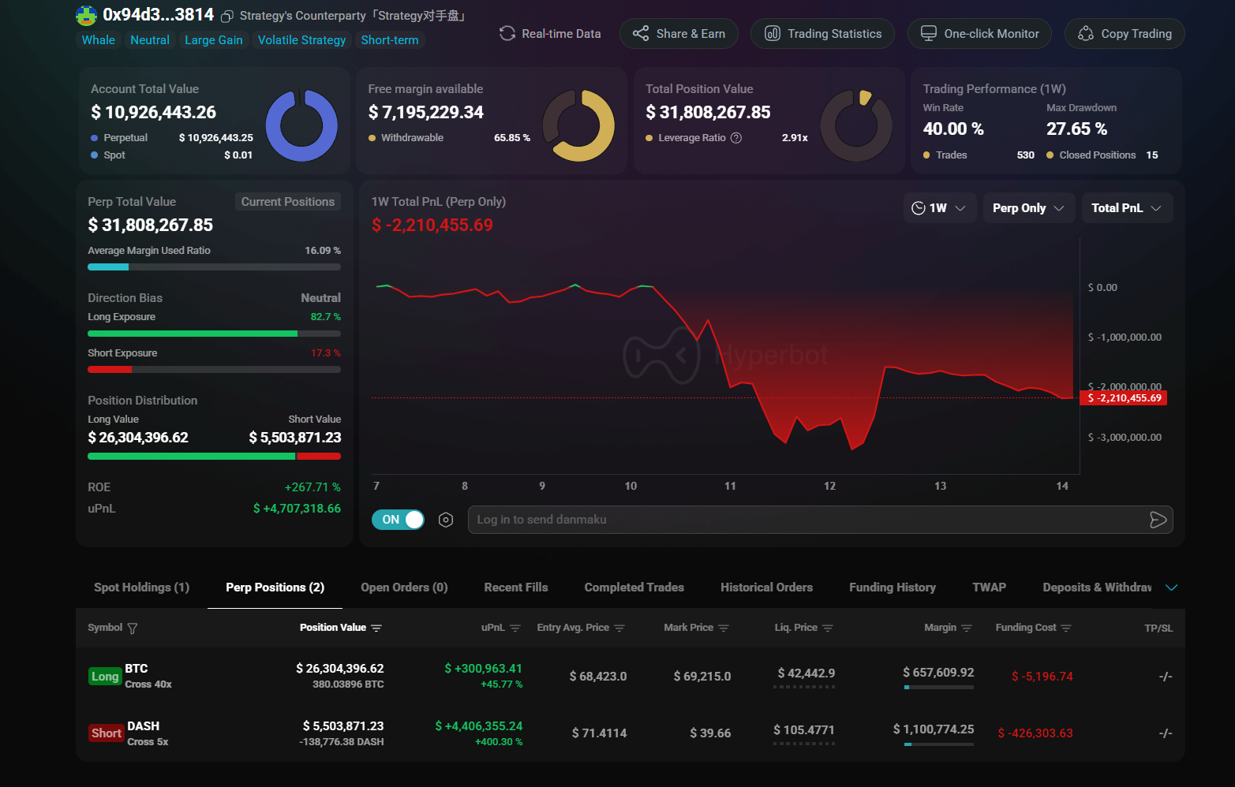Click the One-click Monitor button
Image resolution: width=1235 pixels, height=787 pixels.
pos(979,34)
